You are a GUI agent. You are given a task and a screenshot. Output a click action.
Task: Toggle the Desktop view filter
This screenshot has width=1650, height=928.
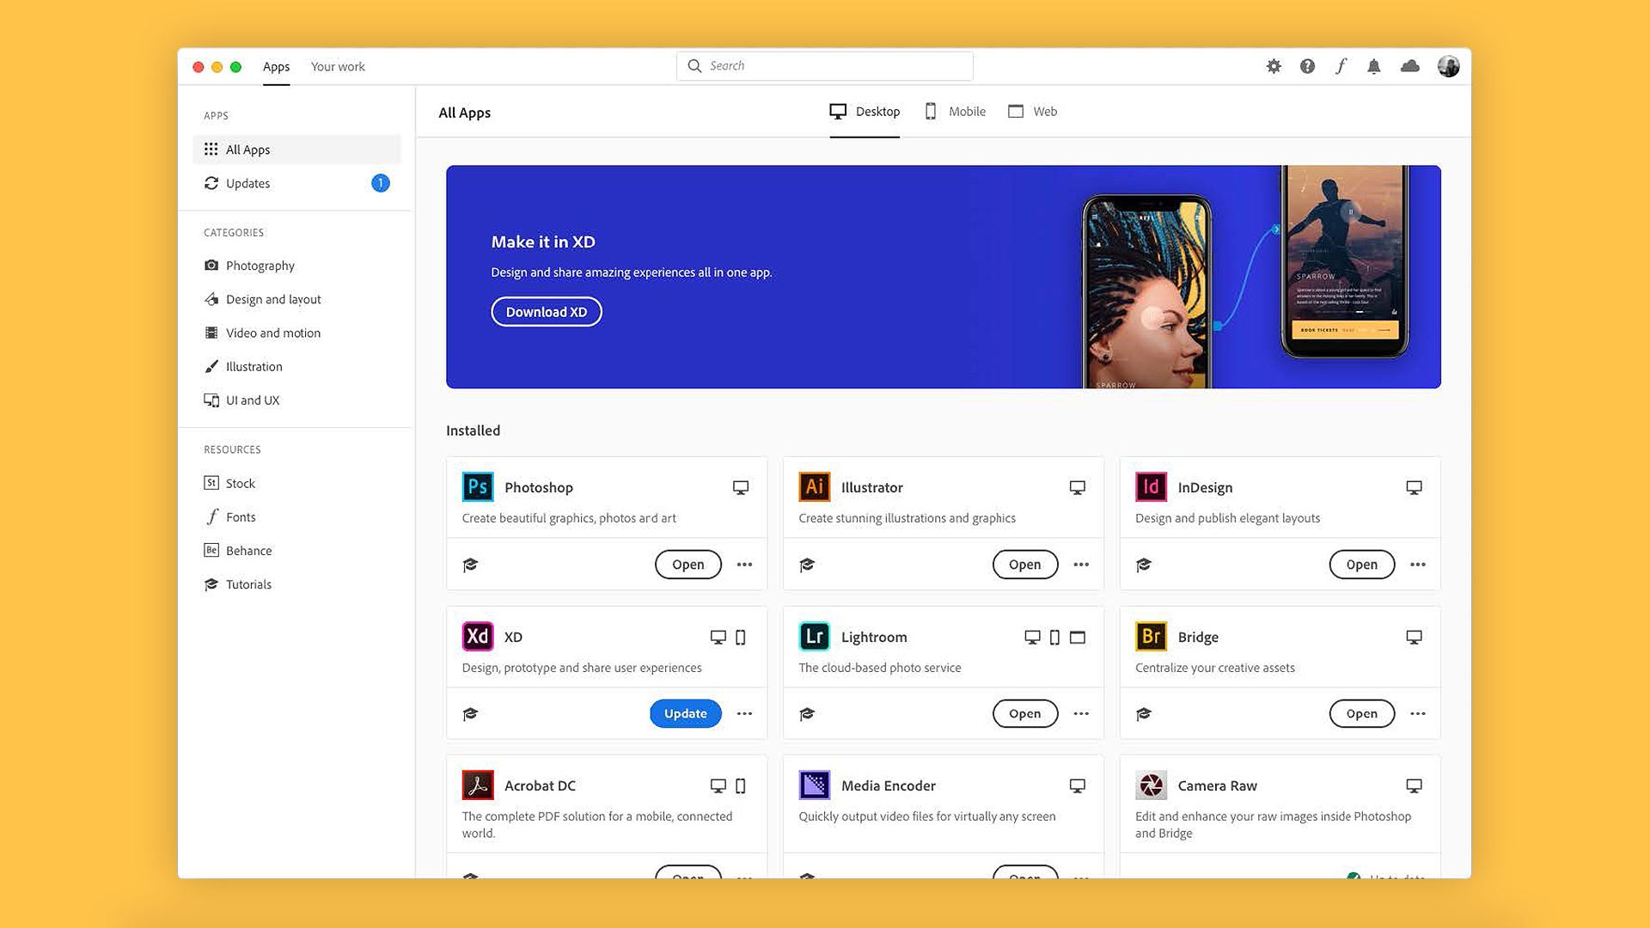tap(865, 110)
